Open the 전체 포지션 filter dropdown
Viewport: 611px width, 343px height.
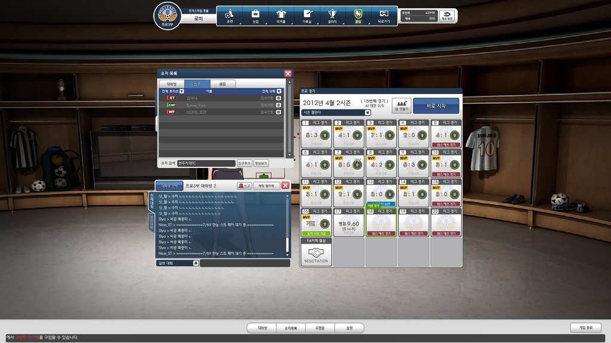click(181, 91)
